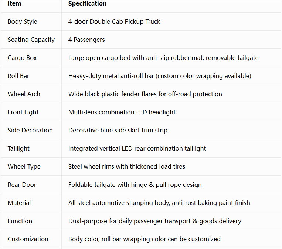The image size is (282, 249).
Task: Select the Rear Door row label
Action: (22, 185)
